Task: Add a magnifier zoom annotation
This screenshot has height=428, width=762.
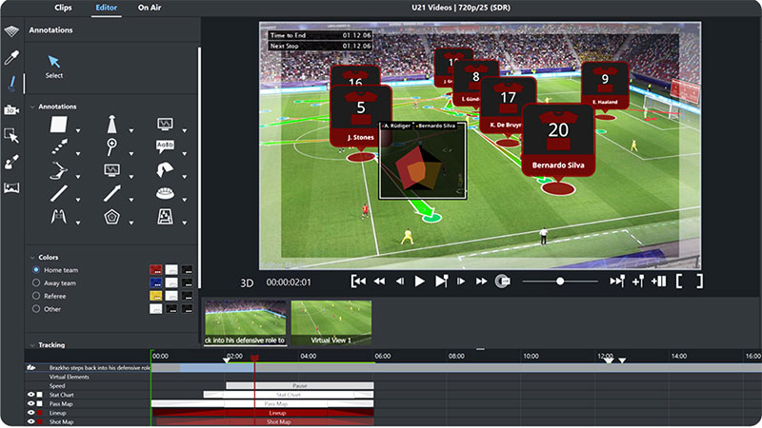Action: click(x=111, y=146)
